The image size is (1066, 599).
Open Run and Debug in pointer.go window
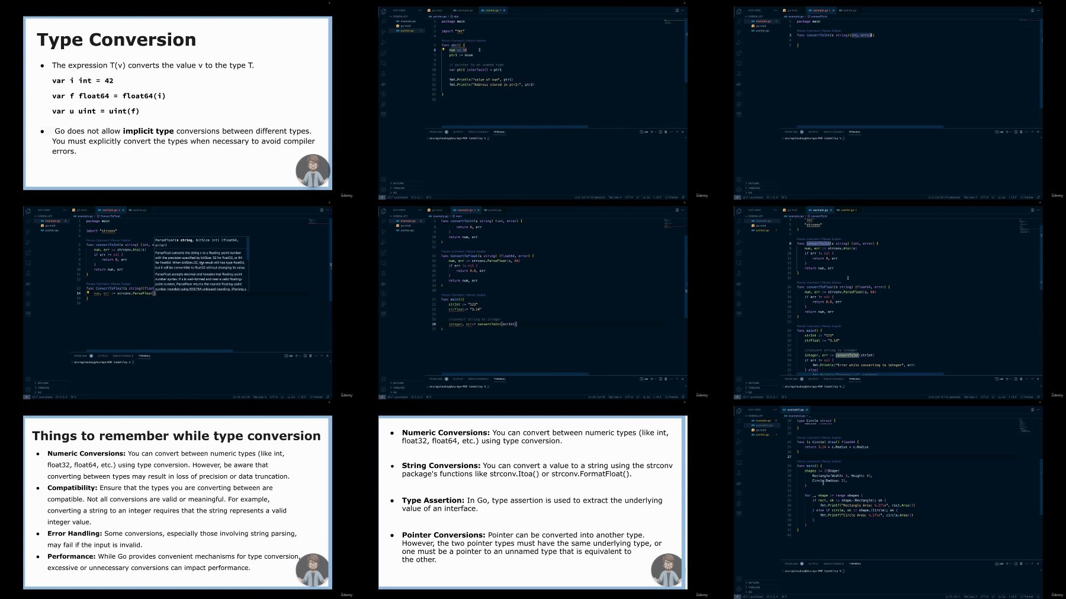384,42
